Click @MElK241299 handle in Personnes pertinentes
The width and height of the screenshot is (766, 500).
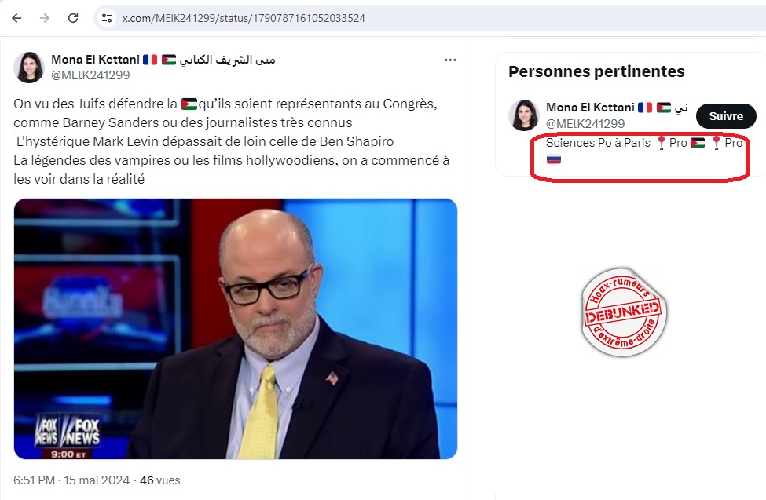(x=585, y=123)
